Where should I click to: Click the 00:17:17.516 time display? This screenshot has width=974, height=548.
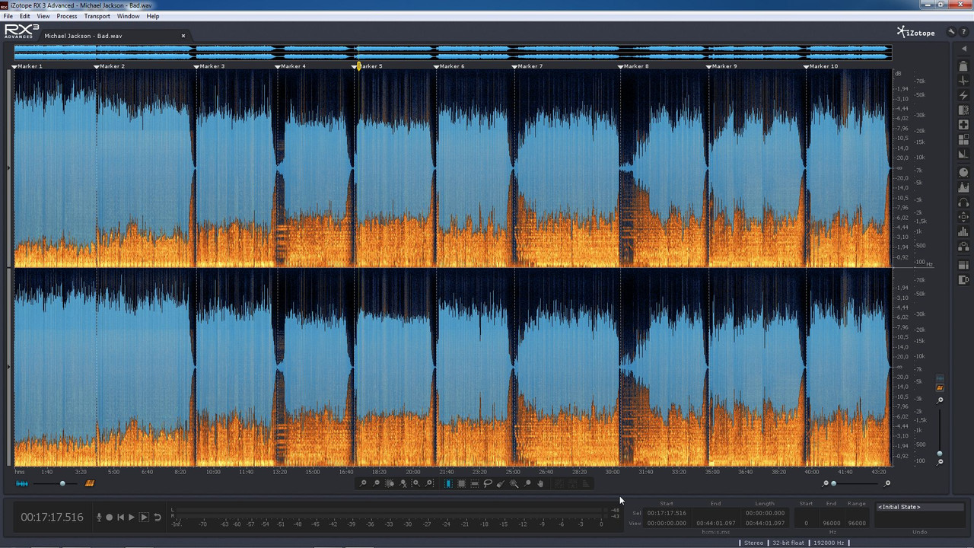tap(52, 518)
